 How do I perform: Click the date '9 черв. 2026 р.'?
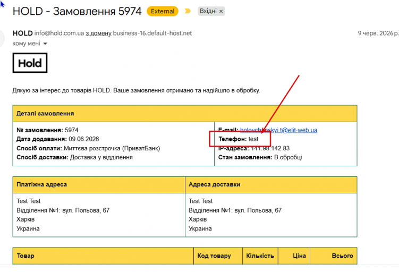click(378, 33)
